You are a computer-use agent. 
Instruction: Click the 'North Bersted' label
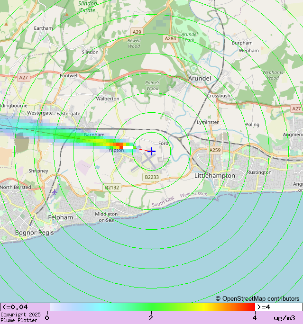click(16, 187)
